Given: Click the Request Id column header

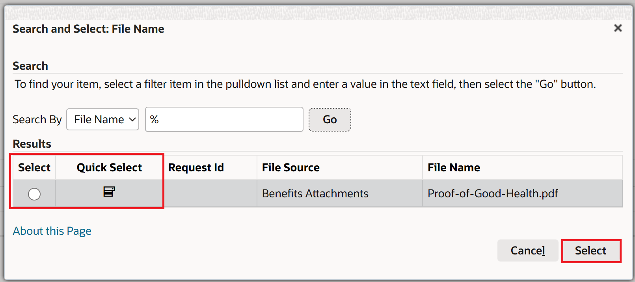Looking at the screenshot, I should click(196, 167).
